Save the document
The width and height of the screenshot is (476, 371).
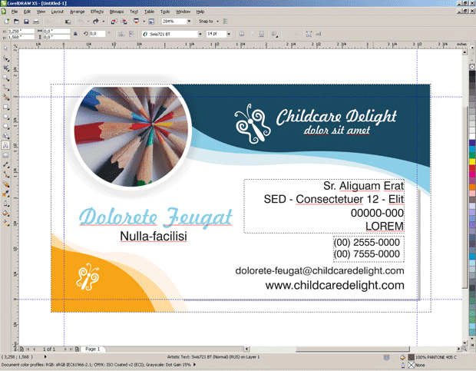coord(26,22)
